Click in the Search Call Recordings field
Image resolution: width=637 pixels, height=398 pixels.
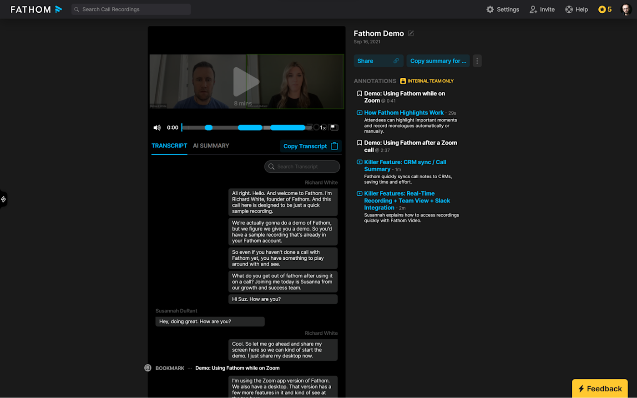coord(131,10)
